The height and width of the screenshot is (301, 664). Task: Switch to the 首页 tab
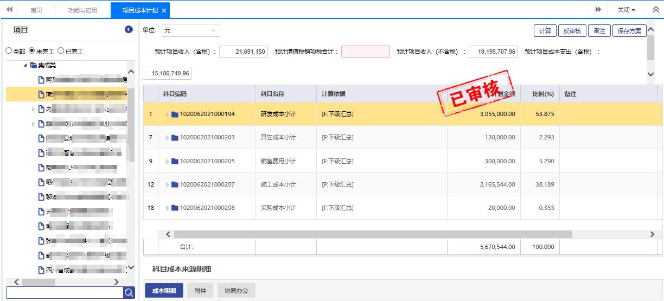pyautogui.click(x=36, y=10)
